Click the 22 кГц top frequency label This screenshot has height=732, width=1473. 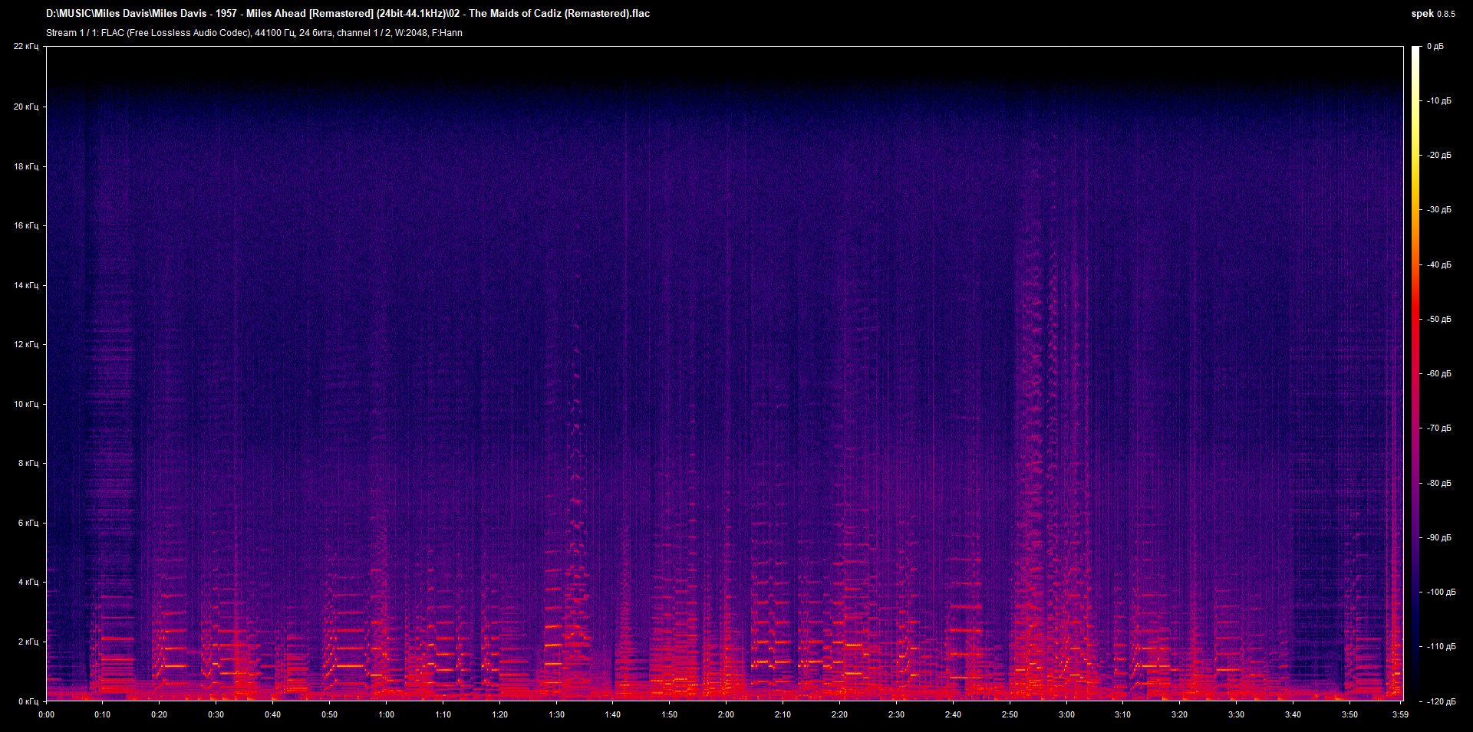click(x=26, y=47)
